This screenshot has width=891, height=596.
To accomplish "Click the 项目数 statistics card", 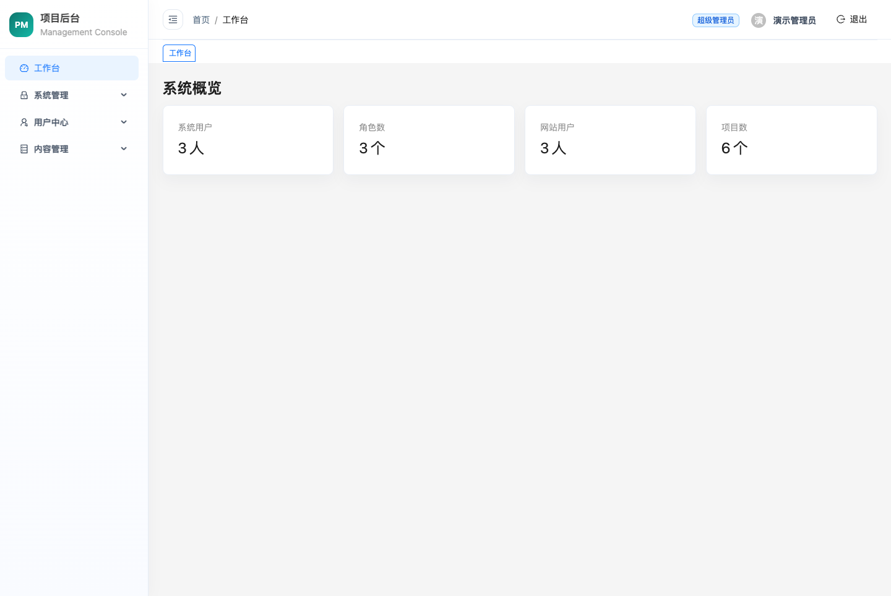I will (791, 140).
